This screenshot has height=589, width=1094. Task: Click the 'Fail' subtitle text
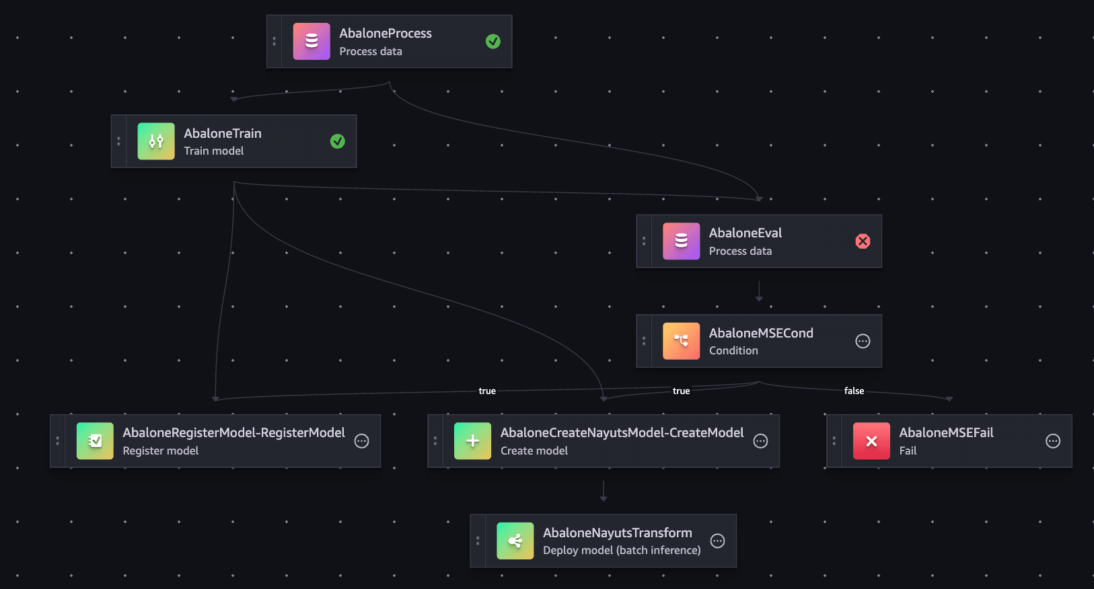coord(908,450)
